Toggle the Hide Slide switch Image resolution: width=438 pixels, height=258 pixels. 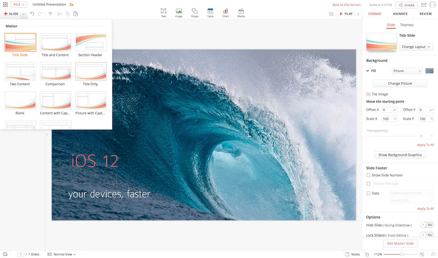click(426, 225)
